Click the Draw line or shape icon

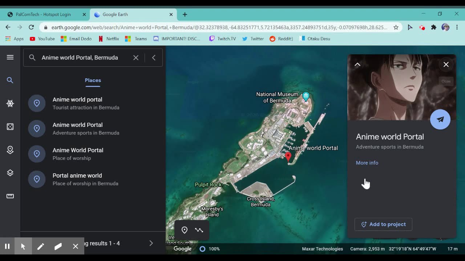pyautogui.click(x=199, y=230)
